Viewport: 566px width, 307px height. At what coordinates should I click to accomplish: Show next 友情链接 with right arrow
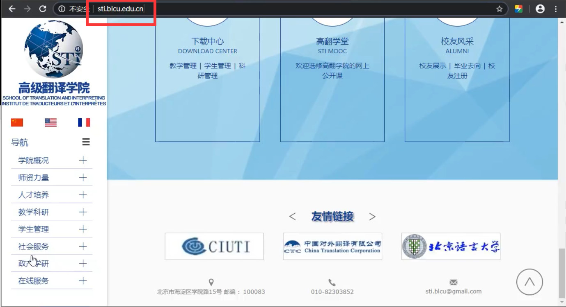(372, 217)
